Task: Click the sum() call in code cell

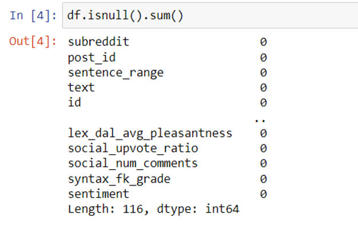Action: point(166,16)
